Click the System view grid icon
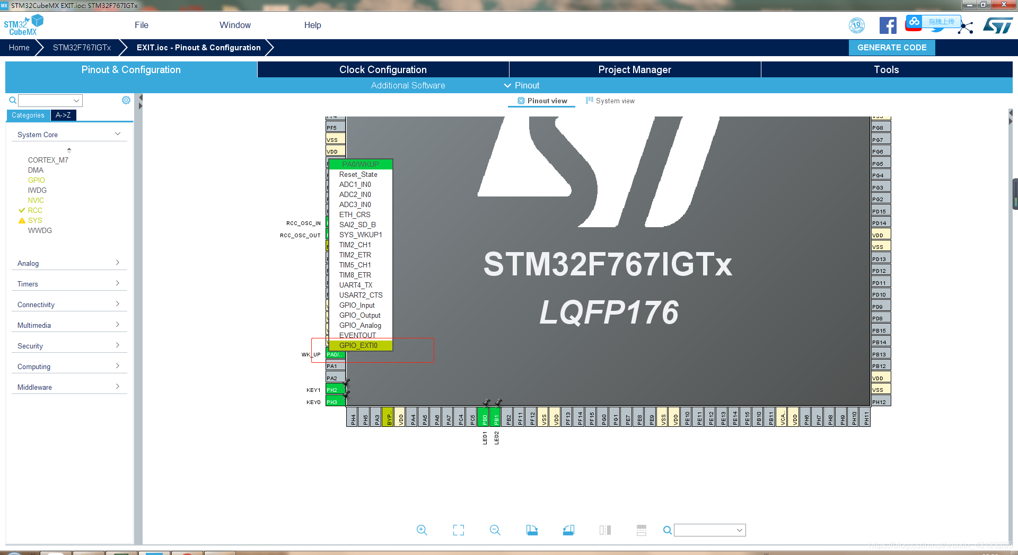This screenshot has width=1018, height=555. (589, 100)
